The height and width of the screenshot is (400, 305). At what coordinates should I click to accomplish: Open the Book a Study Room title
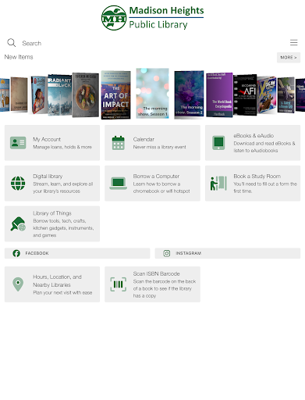pyautogui.click(x=257, y=177)
